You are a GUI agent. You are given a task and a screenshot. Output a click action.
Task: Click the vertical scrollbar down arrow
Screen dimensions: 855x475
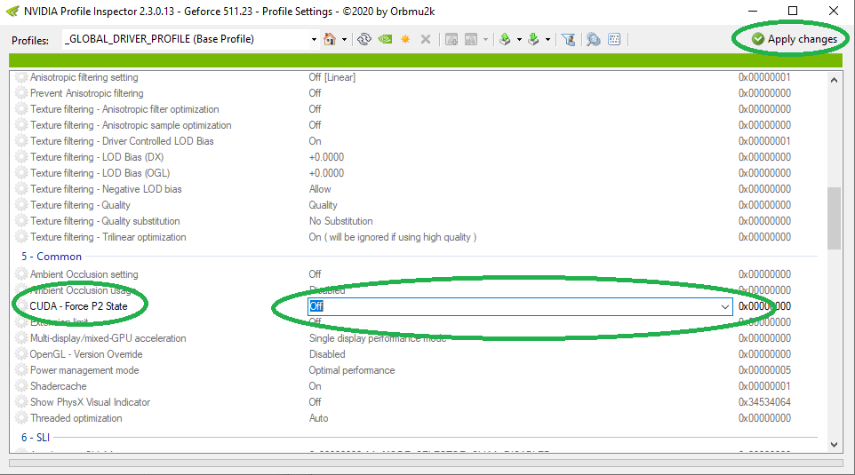834,445
